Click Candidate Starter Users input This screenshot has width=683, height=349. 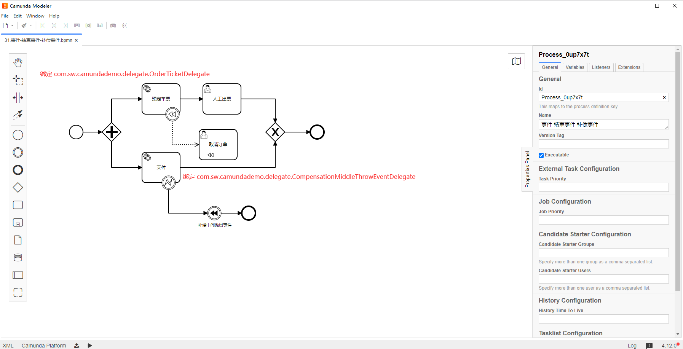[x=604, y=279]
